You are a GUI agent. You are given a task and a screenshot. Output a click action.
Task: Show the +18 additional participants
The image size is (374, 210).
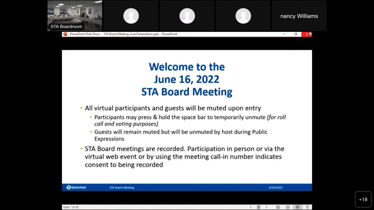tap(363, 199)
